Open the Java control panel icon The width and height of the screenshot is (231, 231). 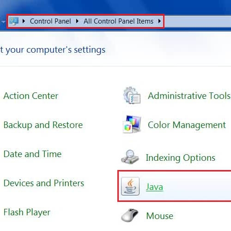[130, 186]
